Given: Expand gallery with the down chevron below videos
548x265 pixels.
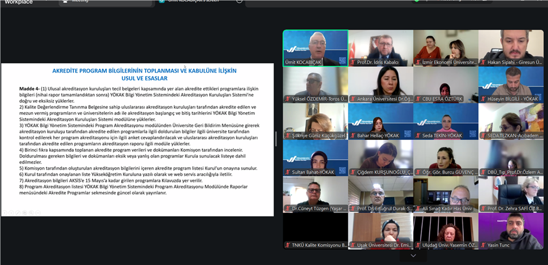Looking at the screenshot, I should pos(413,256).
